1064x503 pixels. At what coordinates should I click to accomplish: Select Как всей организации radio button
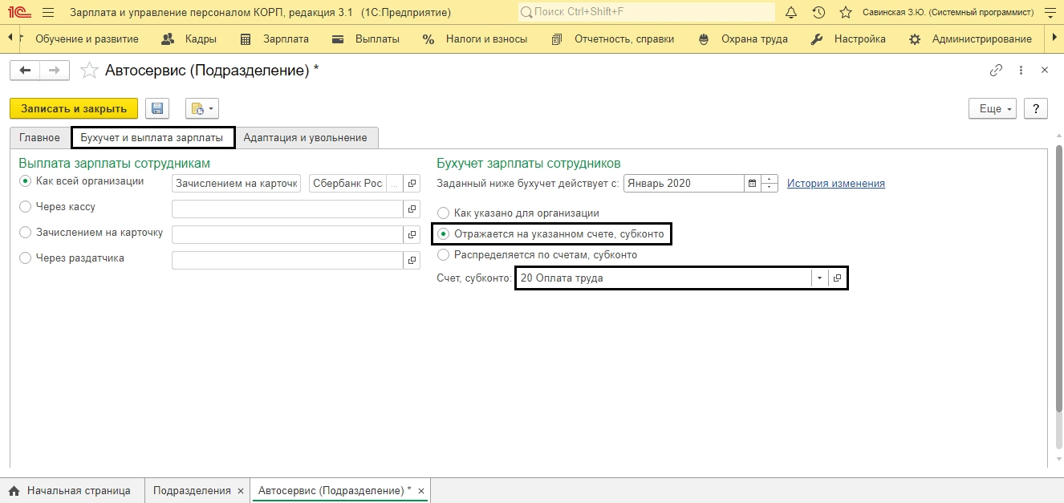tap(26, 181)
